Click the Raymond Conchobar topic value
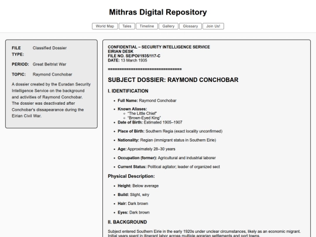 pyautogui.click(x=53, y=74)
